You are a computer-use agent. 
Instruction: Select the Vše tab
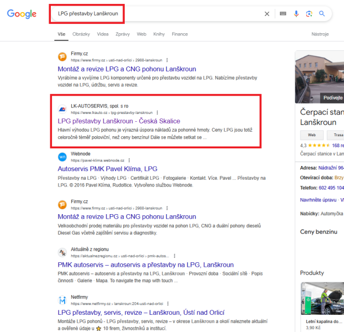coord(61,34)
